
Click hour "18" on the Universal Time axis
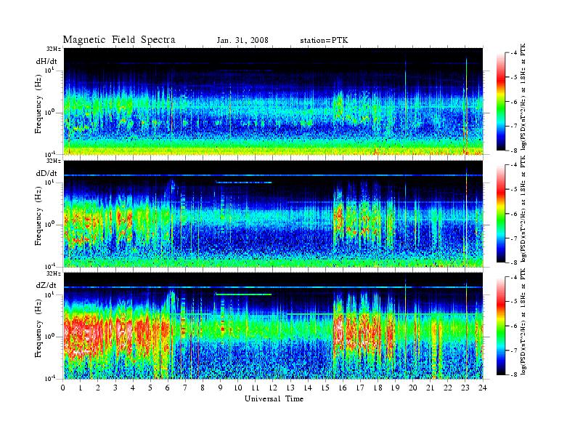(378, 388)
